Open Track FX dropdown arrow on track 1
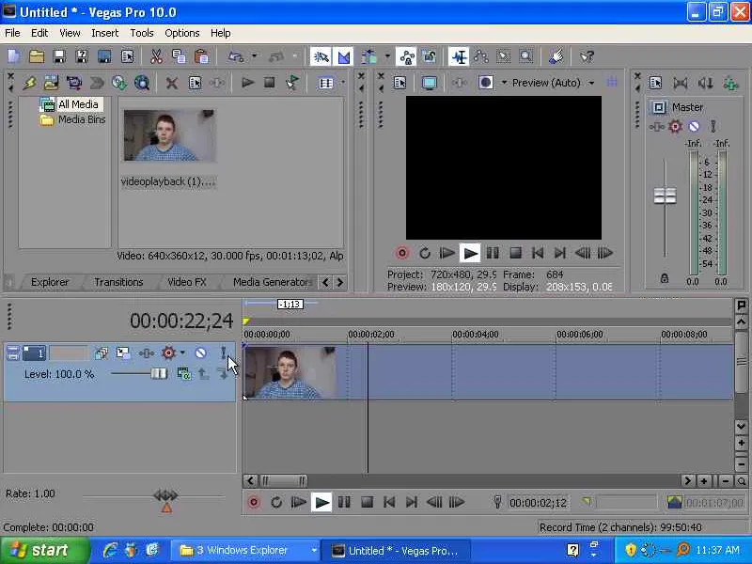Image resolution: width=752 pixels, height=564 pixels. 182,353
